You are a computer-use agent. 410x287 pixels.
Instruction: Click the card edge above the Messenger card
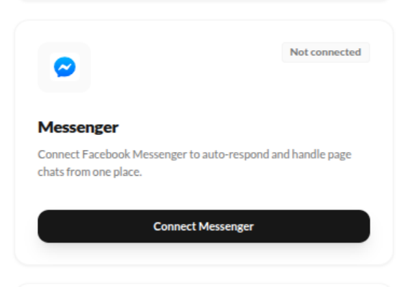(204, 1)
